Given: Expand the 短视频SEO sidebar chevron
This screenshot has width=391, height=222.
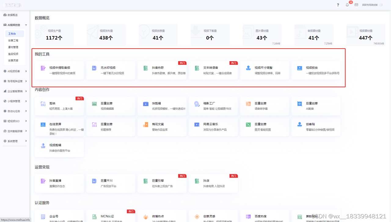Looking at the screenshot, I should point(26,121).
